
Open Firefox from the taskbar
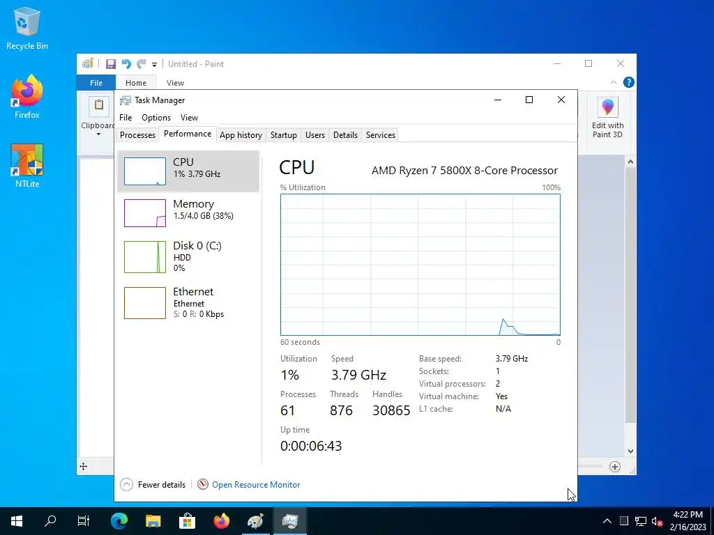[x=222, y=521]
